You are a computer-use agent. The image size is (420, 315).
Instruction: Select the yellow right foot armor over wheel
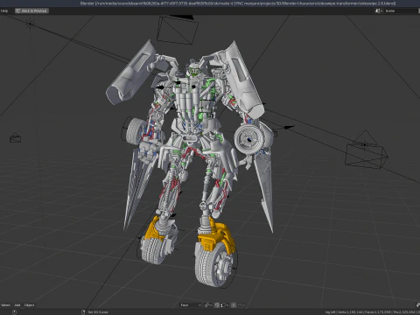[218, 236]
